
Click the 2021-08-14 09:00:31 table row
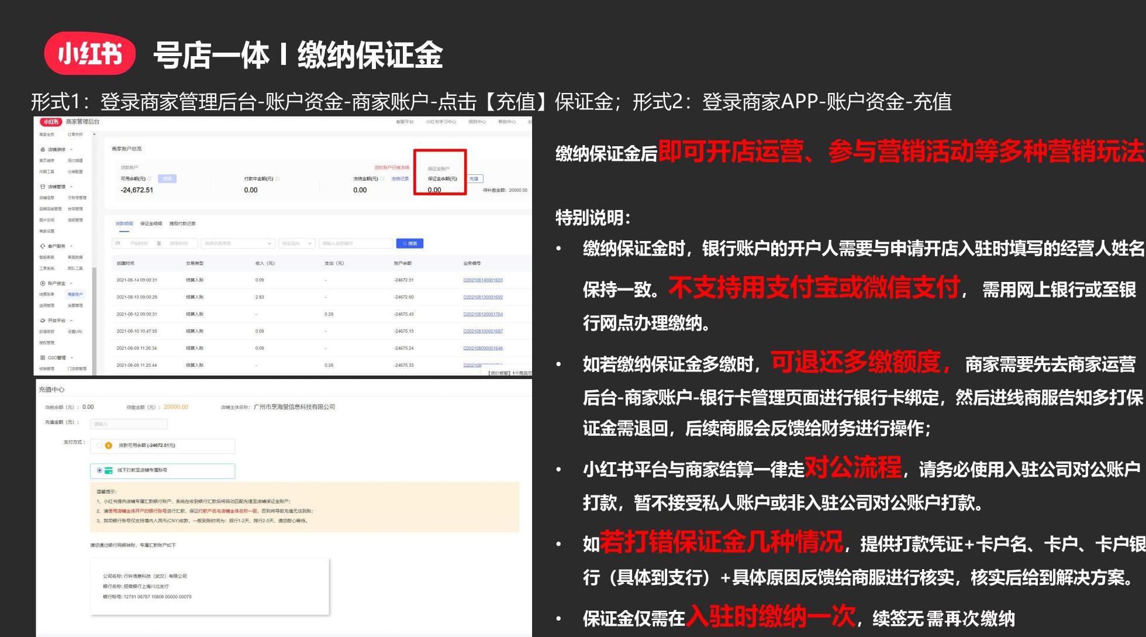click(322, 280)
